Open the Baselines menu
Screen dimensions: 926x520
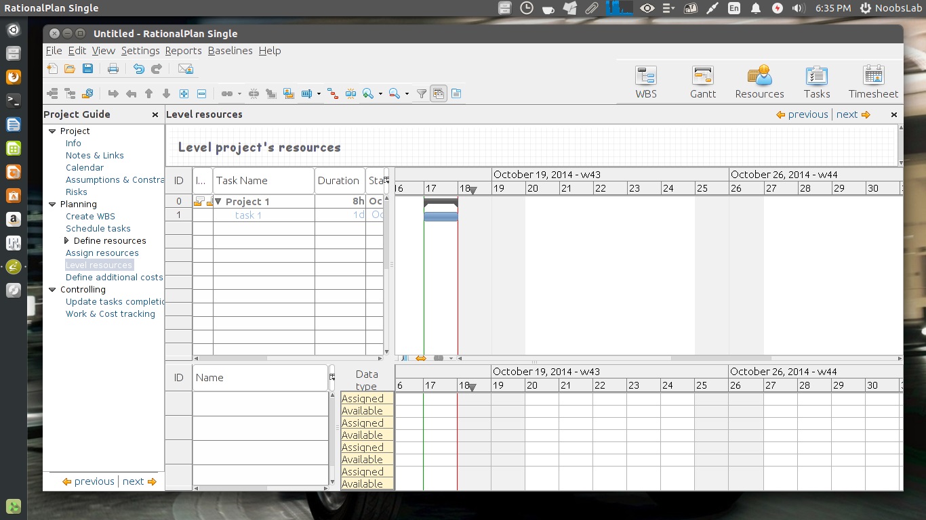[x=230, y=51]
